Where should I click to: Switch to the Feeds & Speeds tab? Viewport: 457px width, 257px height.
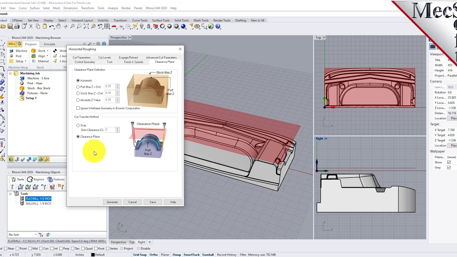tap(134, 62)
